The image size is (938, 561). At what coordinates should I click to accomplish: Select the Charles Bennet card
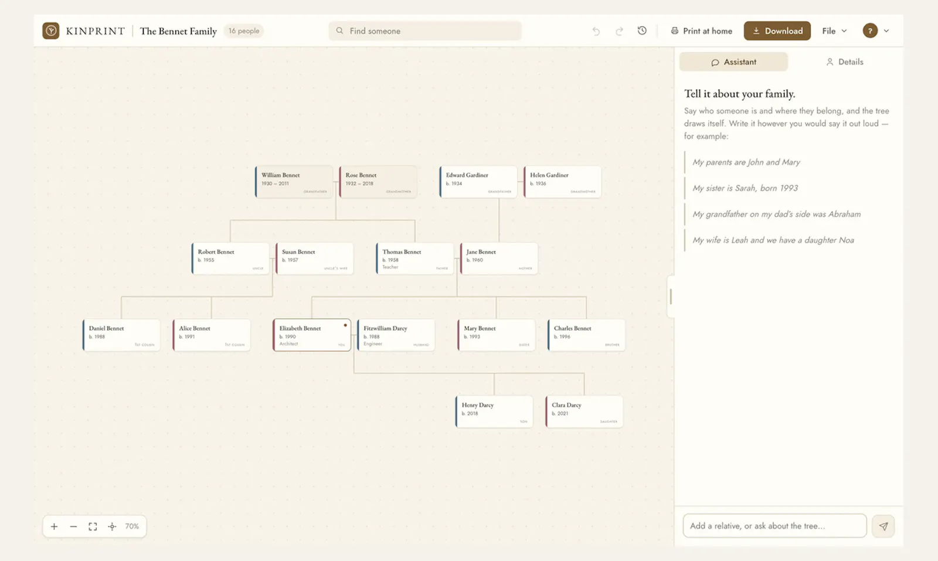click(586, 335)
